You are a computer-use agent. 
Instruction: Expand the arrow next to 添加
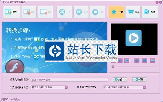[19, 12]
